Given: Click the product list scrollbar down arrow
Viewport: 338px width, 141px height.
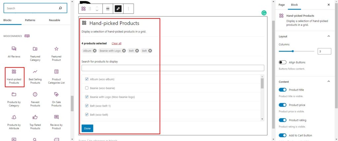Looking at the screenshot, I should (262, 119).
